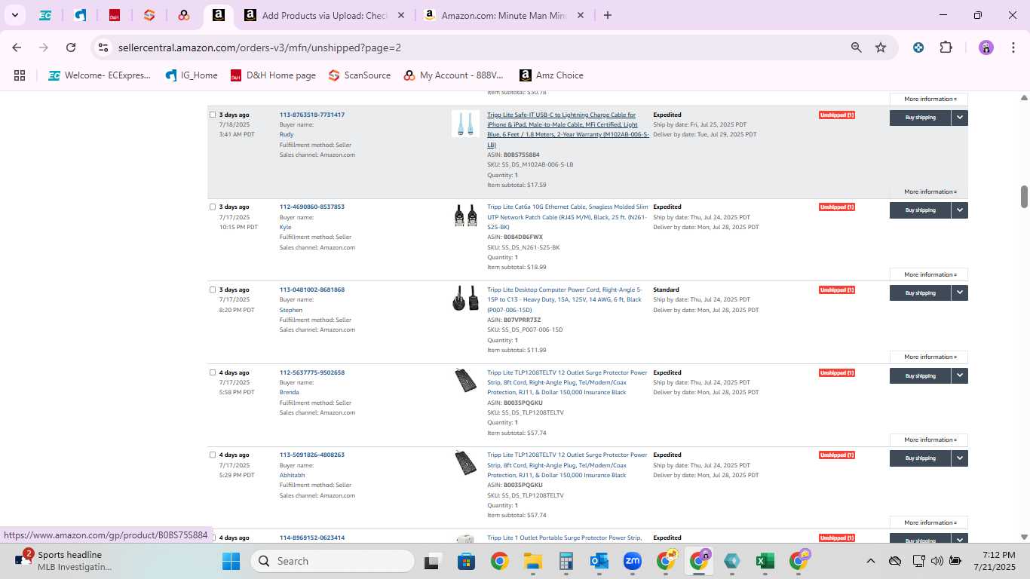The width and height of the screenshot is (1030, 579).
Task: Open the bookmarks apps grid icon
Action: 20,75
